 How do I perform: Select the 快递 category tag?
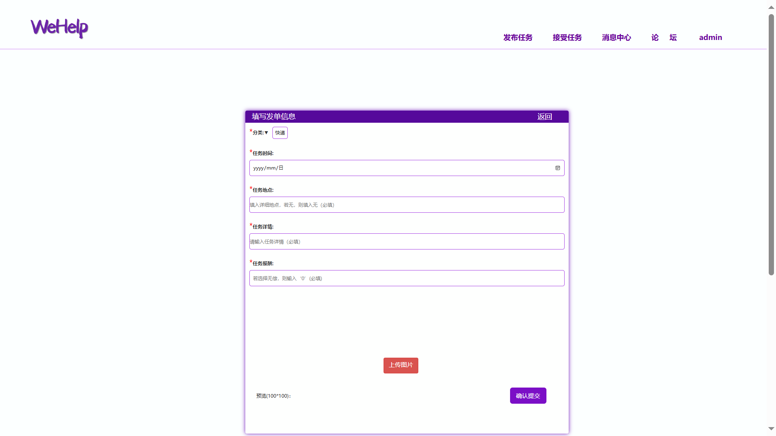coord(280,133)
